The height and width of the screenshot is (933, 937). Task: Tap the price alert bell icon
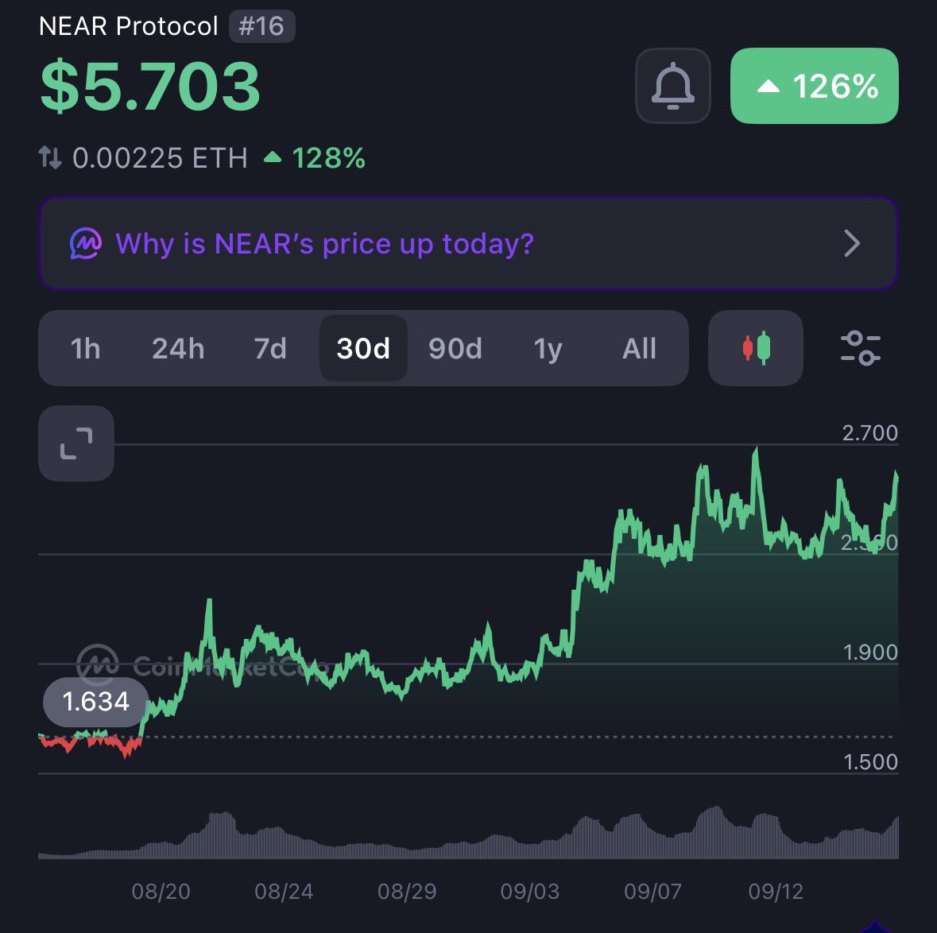(x=673, y=86)
